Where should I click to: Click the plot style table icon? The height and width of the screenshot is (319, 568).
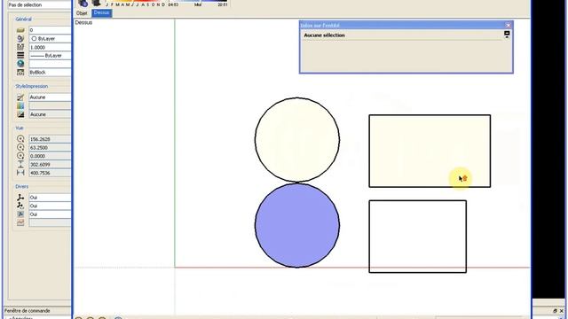20,105
